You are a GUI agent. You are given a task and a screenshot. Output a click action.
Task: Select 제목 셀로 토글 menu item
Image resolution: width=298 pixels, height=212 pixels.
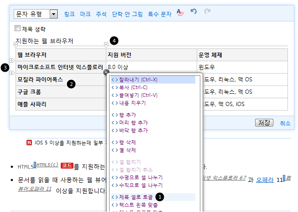point(153,197)
